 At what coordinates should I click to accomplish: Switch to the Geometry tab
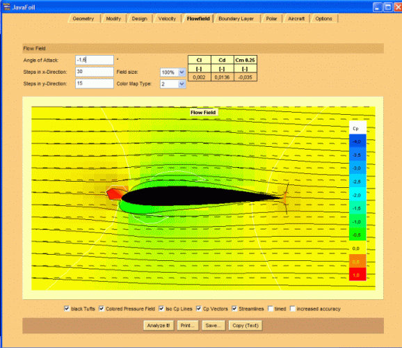(83, 19)
